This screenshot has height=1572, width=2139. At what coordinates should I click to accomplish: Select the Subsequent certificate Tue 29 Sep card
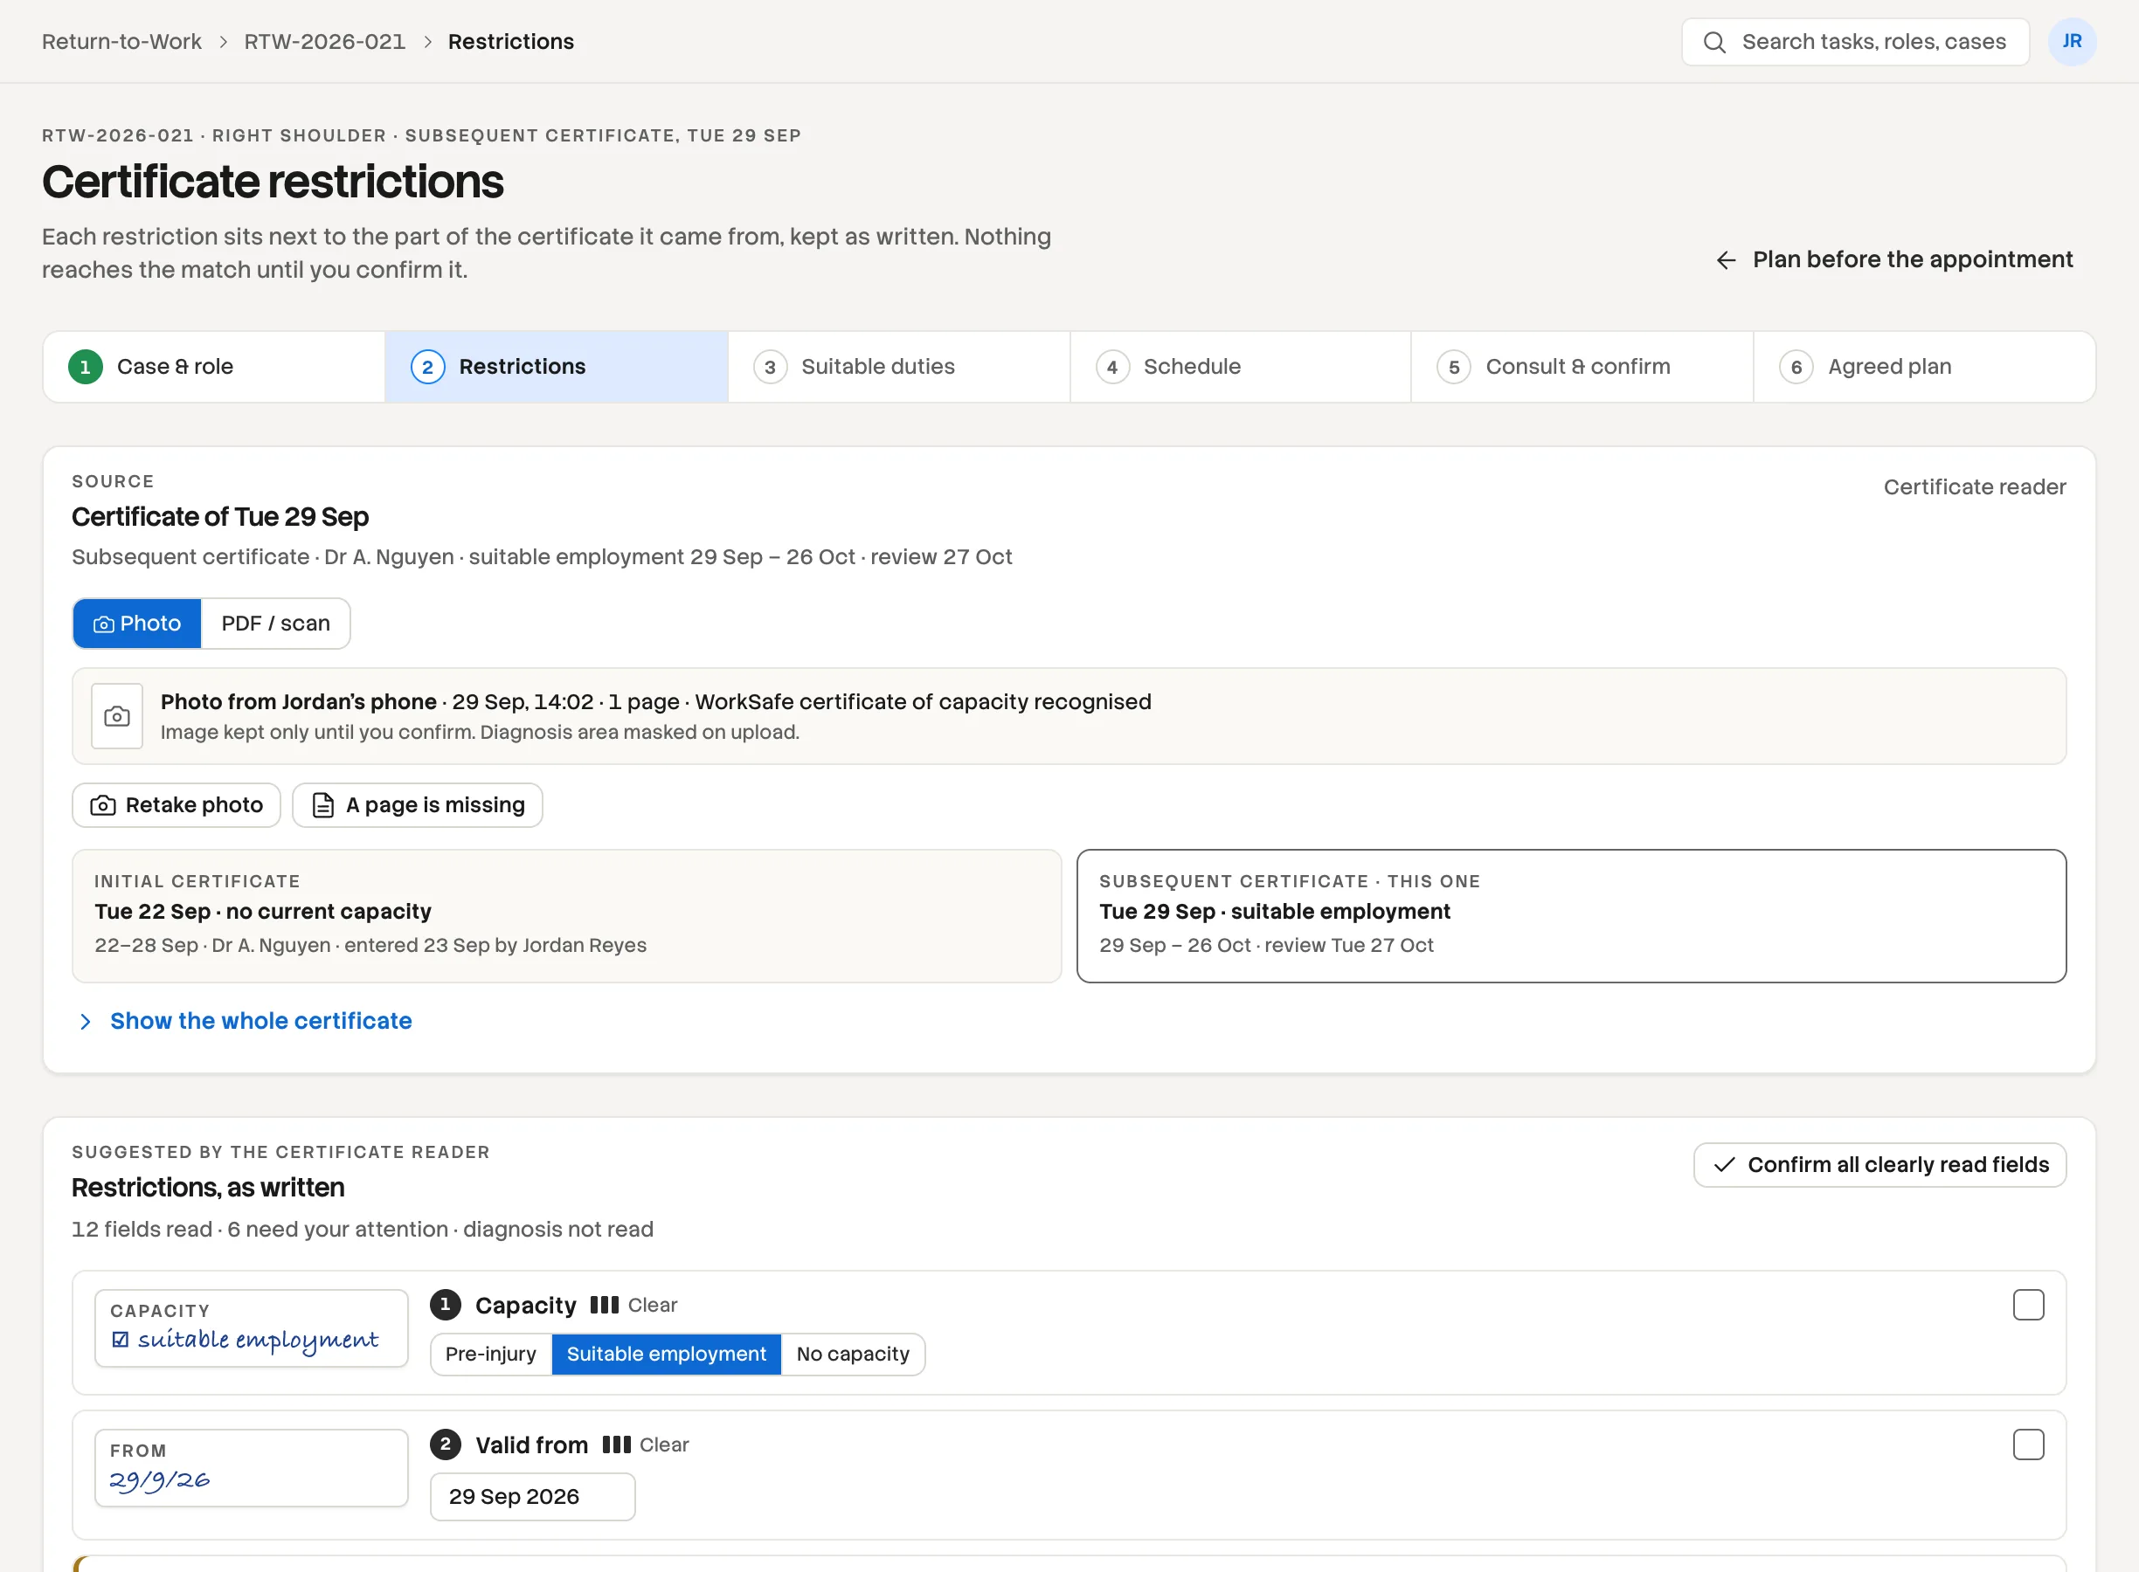pyautogui.click(x=1571, y=915)
